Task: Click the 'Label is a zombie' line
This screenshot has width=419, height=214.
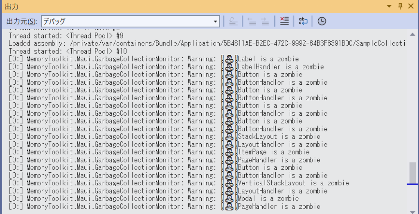Action: (x=154, y=59)
